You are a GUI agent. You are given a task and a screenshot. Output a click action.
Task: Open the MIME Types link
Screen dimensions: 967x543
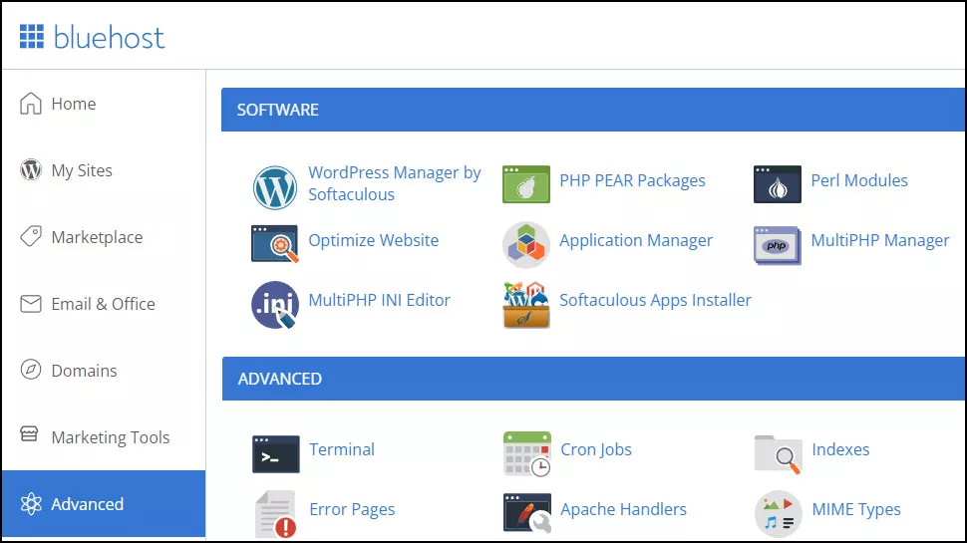[856, 510]
